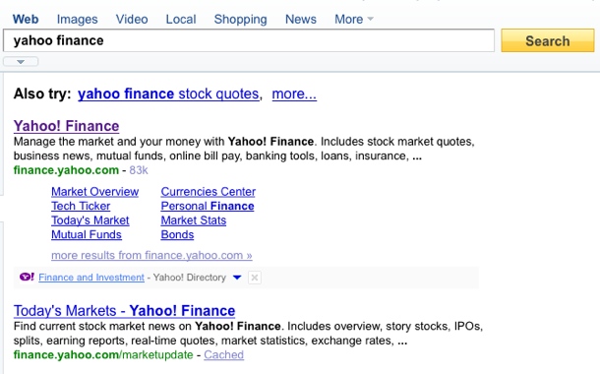Follow the Tech Ticker link

pyautogui.click(x=81, y=206)
